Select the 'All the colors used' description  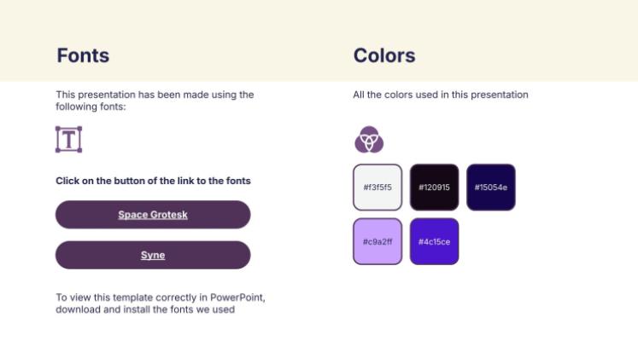[441, 95]
